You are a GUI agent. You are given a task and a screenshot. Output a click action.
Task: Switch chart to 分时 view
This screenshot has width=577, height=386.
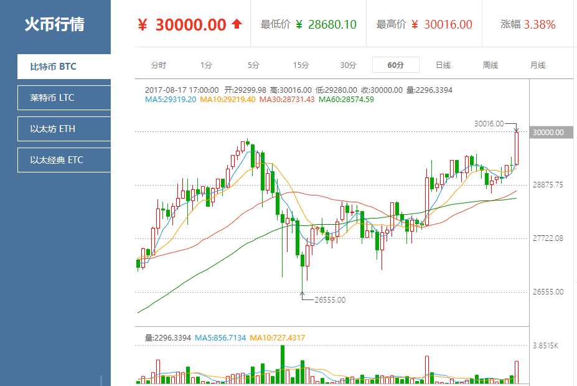159,65
